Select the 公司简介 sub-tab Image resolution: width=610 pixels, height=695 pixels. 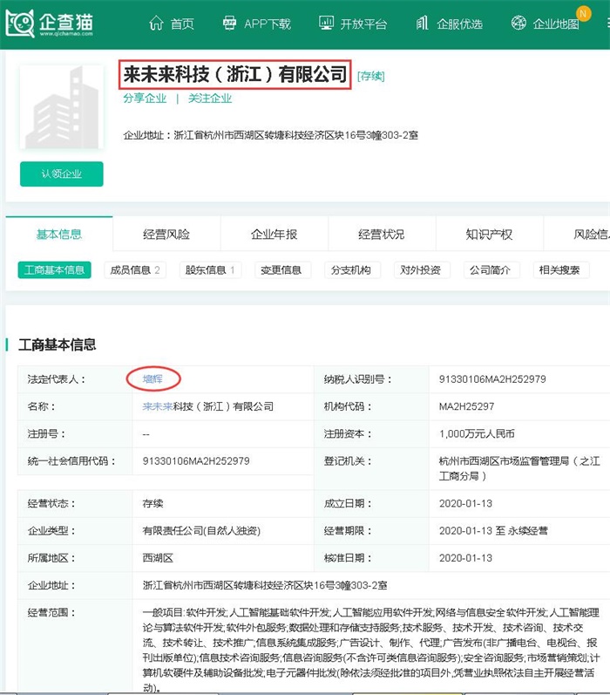[x=491, y=270]
